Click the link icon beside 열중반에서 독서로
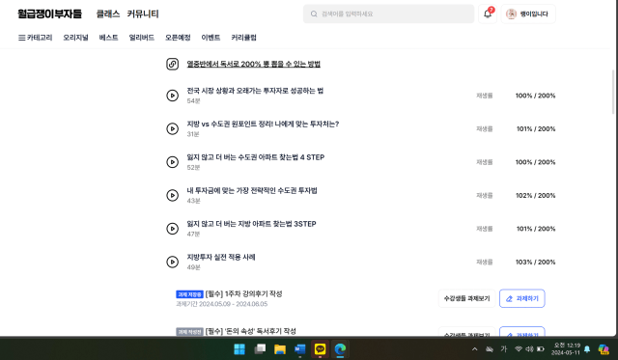Viewport: 618px width, 360px height. coord(172,64)
